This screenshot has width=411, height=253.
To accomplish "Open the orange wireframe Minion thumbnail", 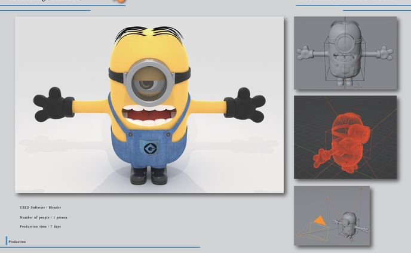I will [x=345, y=137].
